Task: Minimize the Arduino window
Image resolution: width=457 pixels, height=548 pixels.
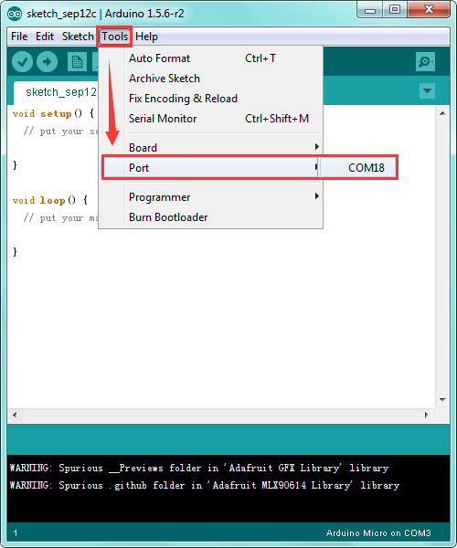Action: coord(370,10)
